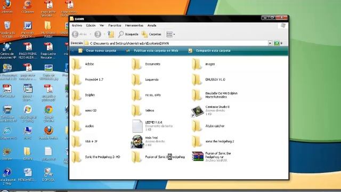Toggle the Carpetas folders pane button
The width and height of the screenshot is (341, 192).
pyautogui.click(x=151, y=34)
